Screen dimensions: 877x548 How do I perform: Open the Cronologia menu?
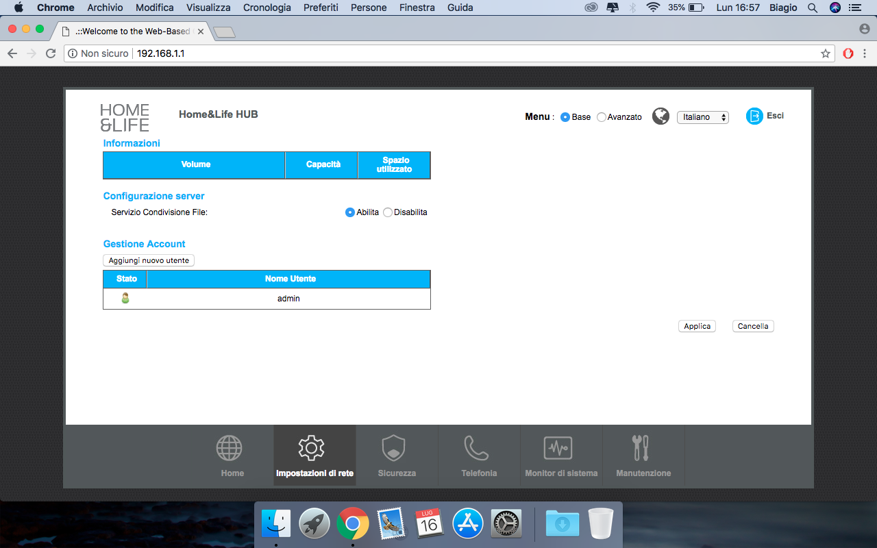(267, 8)
